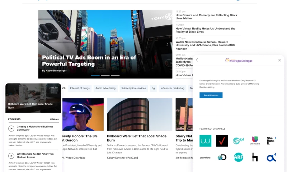Open Billboard Wars podcast video thumbnail
The width and height of the screenshot is (287, 172).
[33, 98]
